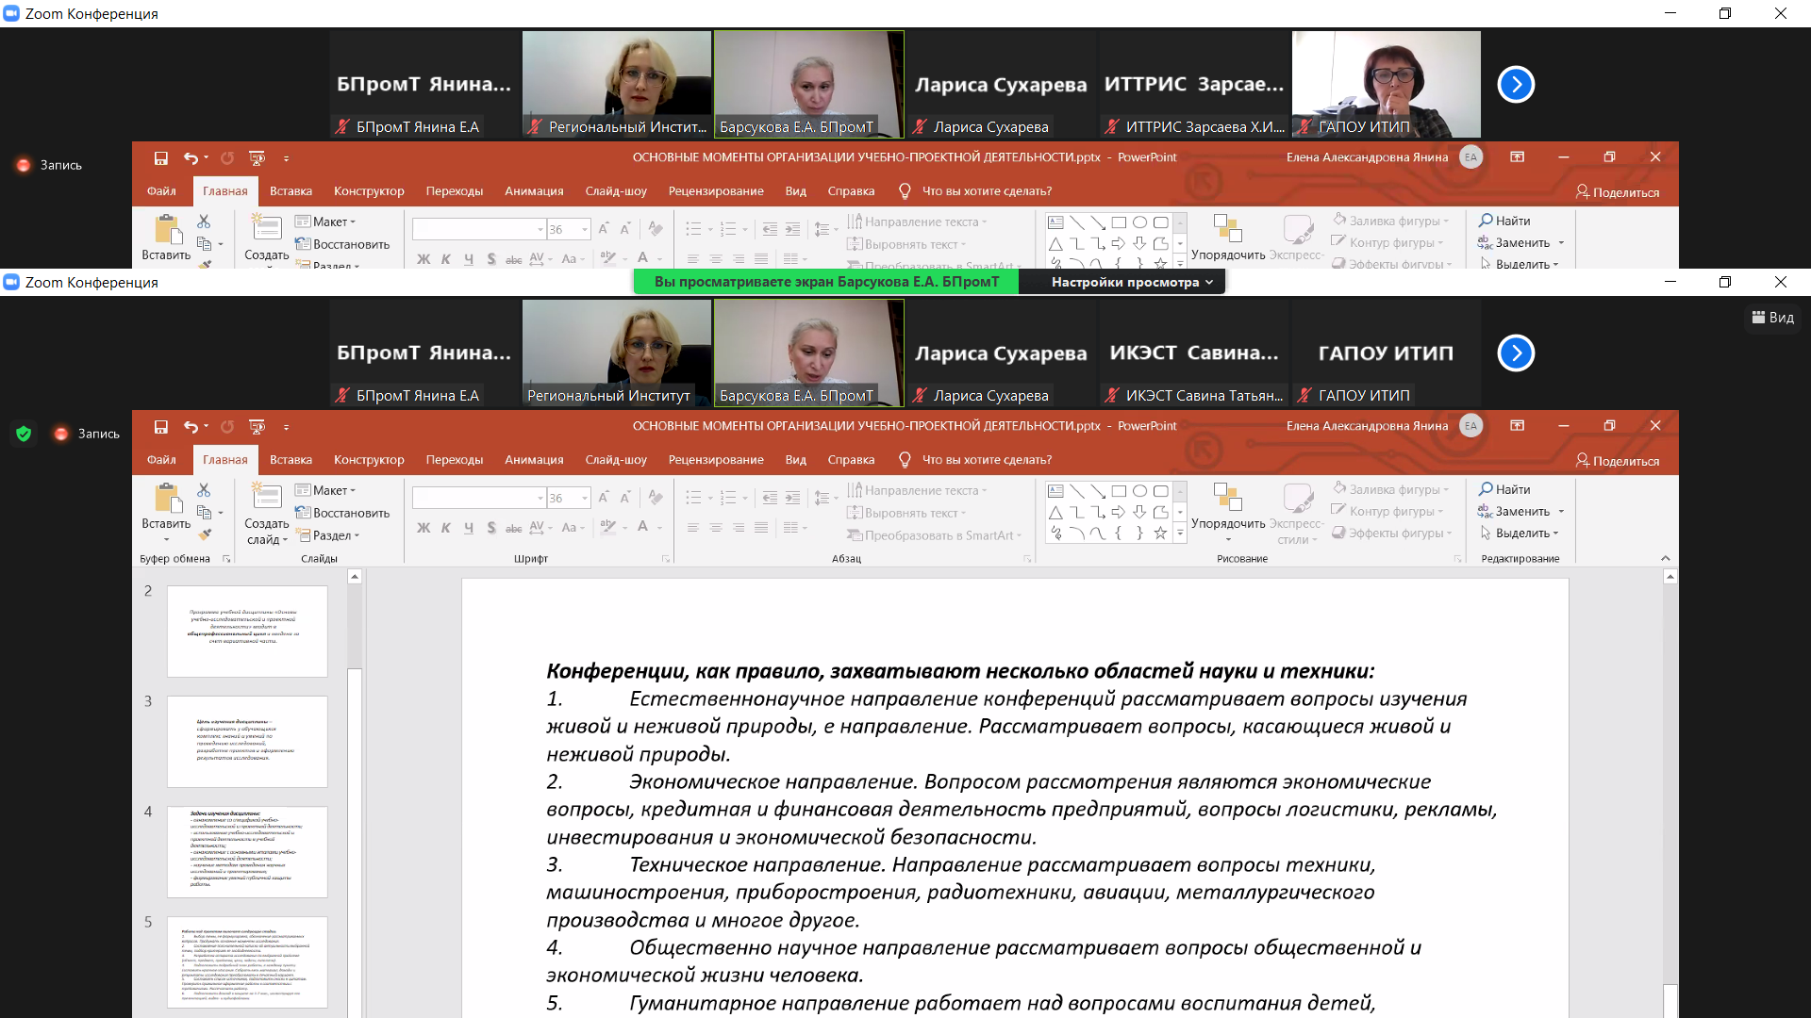Open the Анимация tab in the upper PowerPoint window
Screen dimensions: 1811x1018
534,191
